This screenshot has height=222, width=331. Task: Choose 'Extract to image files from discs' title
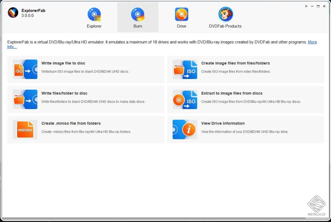pyautogui.click(x=232, y=93)
